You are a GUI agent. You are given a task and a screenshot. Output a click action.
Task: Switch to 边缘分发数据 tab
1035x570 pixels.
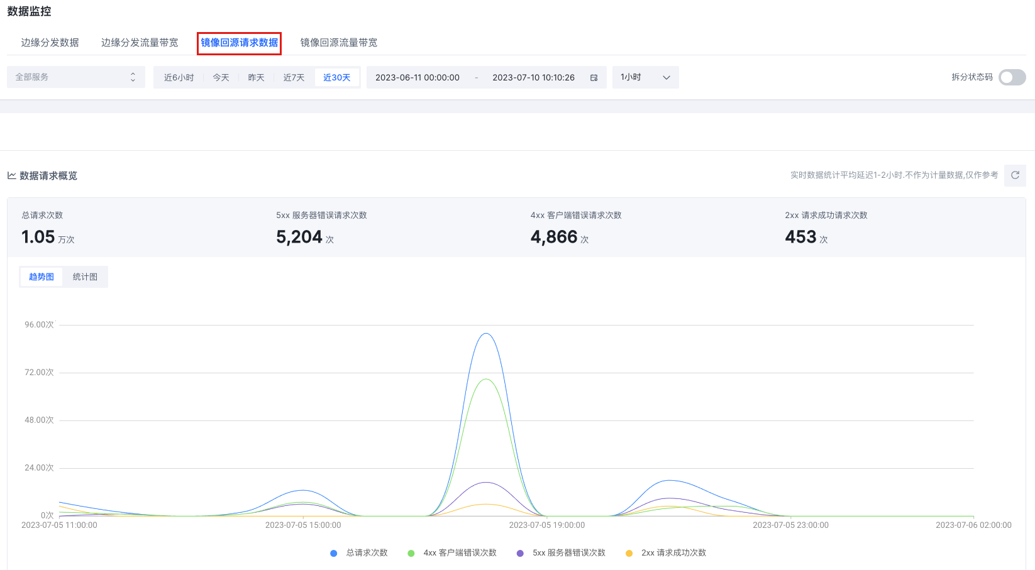(x=50, y=43)
